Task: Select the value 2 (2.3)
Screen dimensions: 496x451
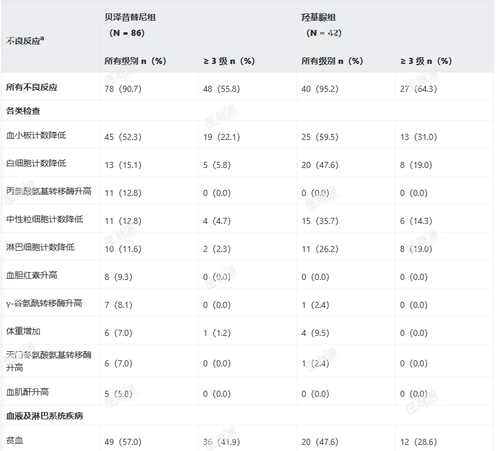Action: [x=217, y=249]
